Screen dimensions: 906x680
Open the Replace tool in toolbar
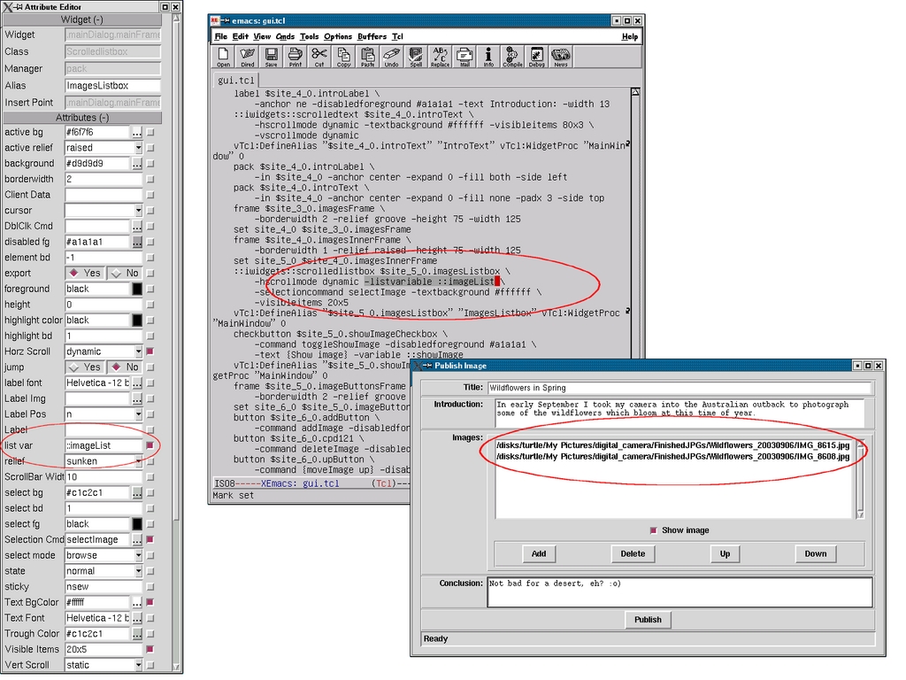click(440, 57)
